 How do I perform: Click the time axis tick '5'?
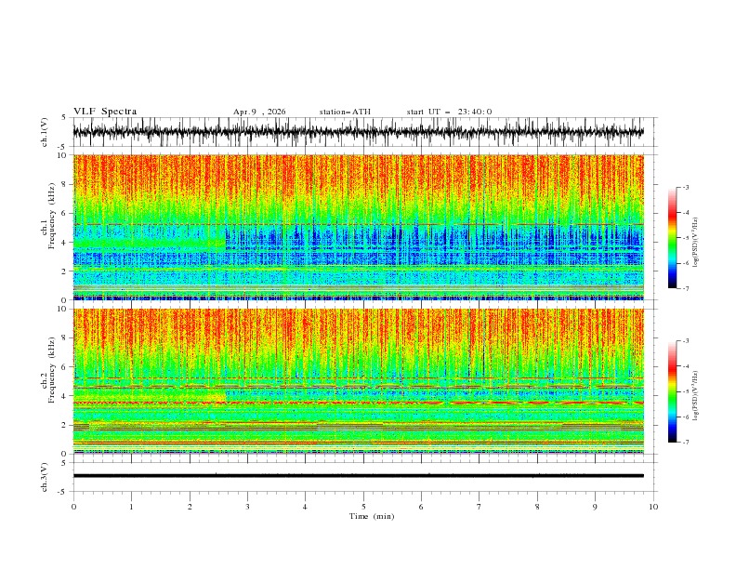click(x=363, y=507)
